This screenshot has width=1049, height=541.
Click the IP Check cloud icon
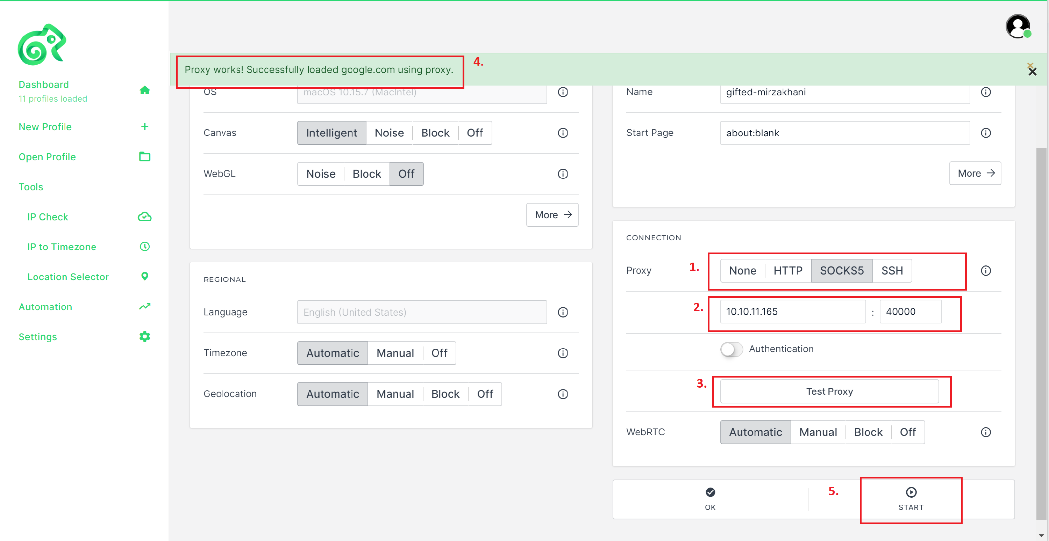[x=144, y=217]
